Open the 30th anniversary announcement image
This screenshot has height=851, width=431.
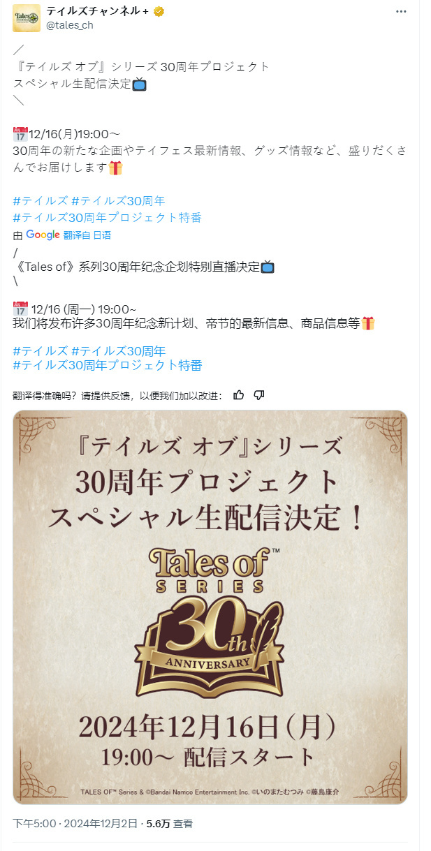point(210,607)
